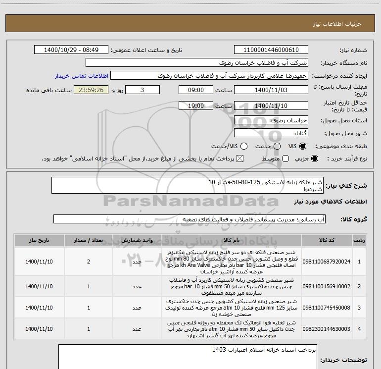Select the خدمت radio button
The image size is (381, 369).
click(x=277, y=146)
